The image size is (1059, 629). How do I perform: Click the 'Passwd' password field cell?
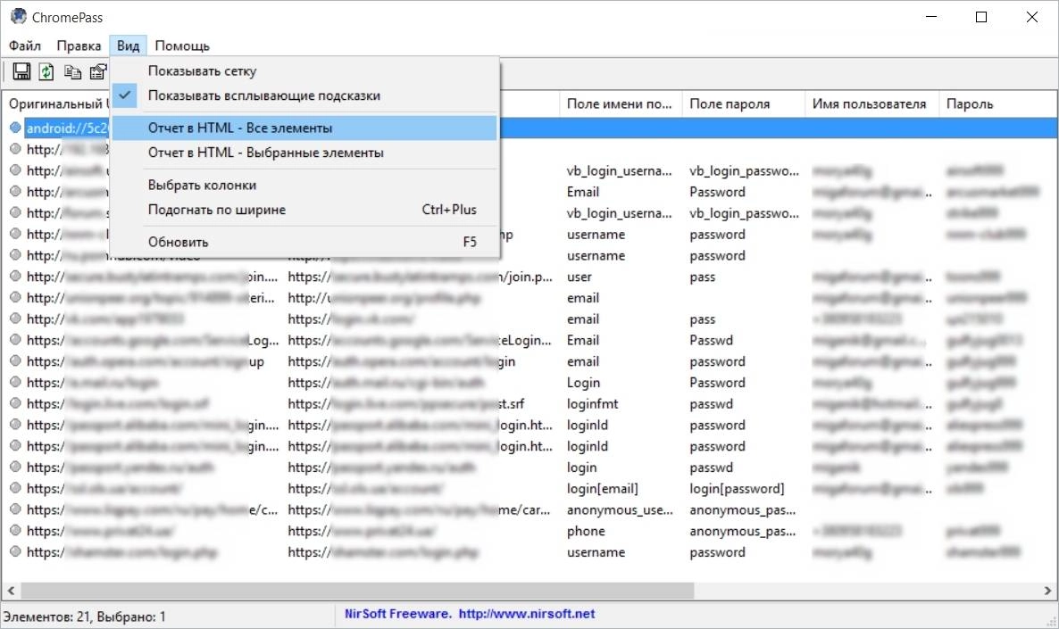pyautogui.click(x=711, y=340)
